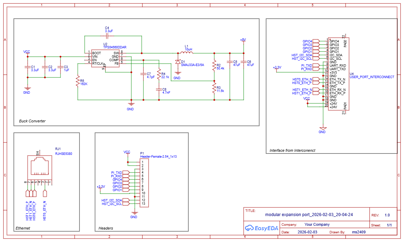Click the "UART_RXD" pin label on U4
This screenshot has height=242, width=404.
click(x=338, y=66)
